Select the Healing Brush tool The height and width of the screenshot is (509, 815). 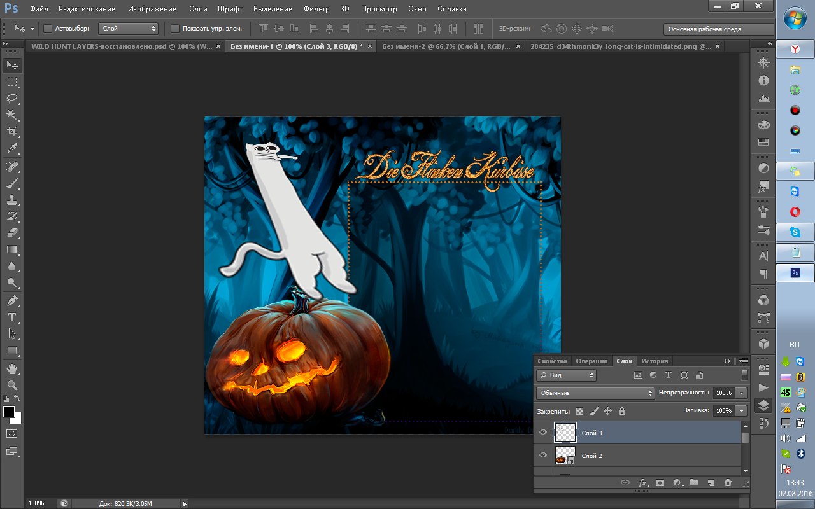pos(12,167)
